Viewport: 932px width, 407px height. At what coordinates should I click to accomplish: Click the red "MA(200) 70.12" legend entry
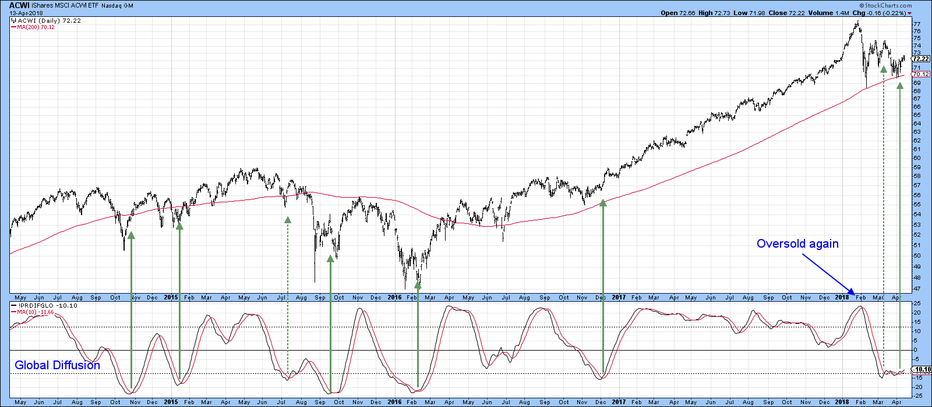33,27
